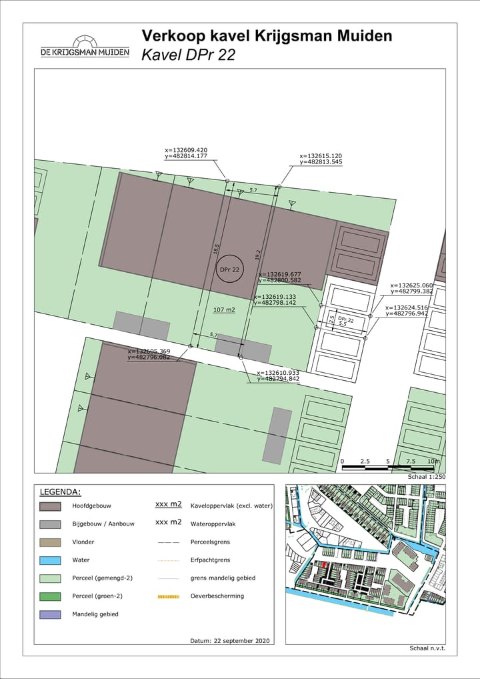480x679 pixels.
Task: Click the Oeverbescherming hatched line symbol
Action: pos(168,596)
